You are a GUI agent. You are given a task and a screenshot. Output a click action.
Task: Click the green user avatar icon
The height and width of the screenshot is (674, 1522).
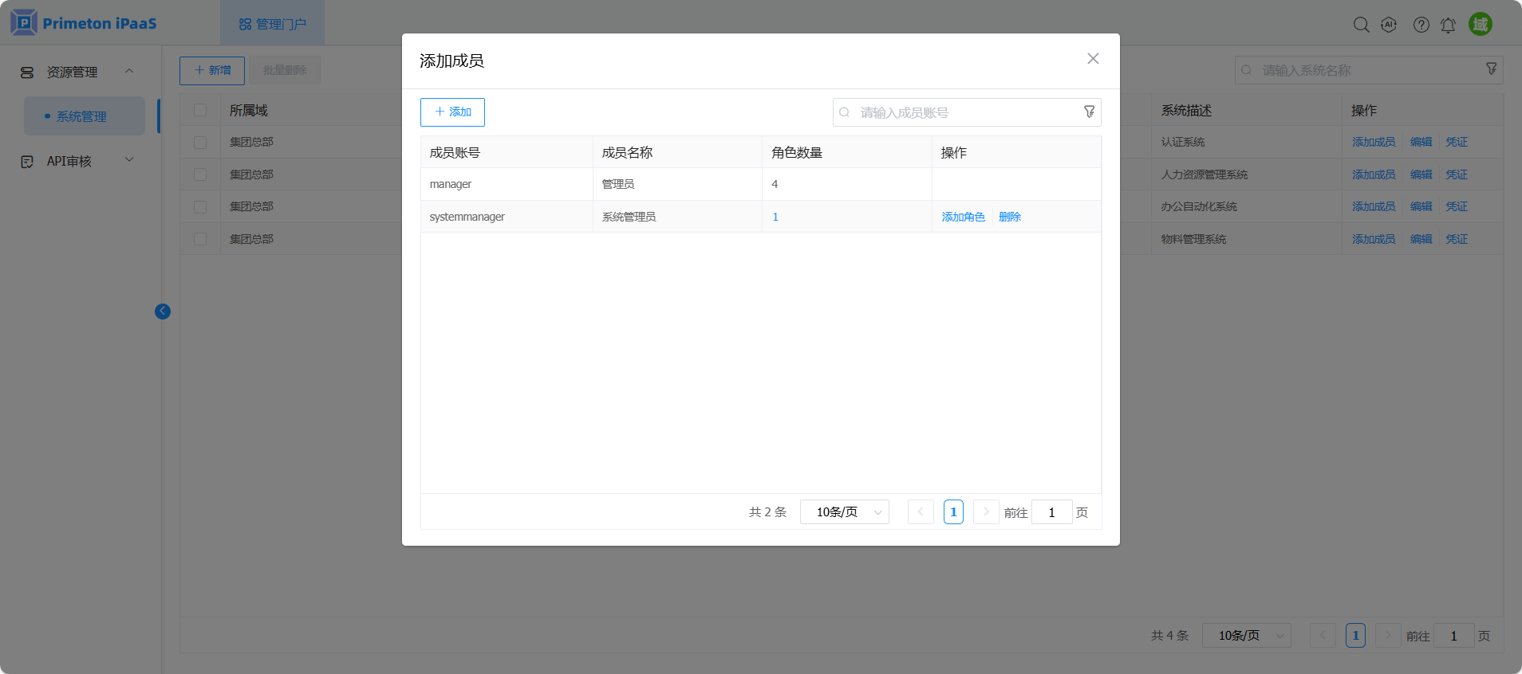tap(1480, 24)
